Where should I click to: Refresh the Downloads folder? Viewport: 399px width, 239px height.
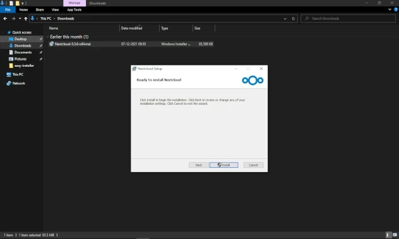point(293,18)
